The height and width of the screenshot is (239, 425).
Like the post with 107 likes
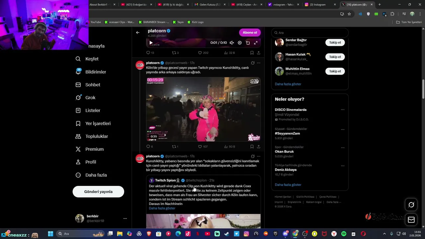click(x=203, y=146)
